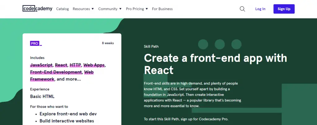Click the PRO badge on the card

coord(35,44)
